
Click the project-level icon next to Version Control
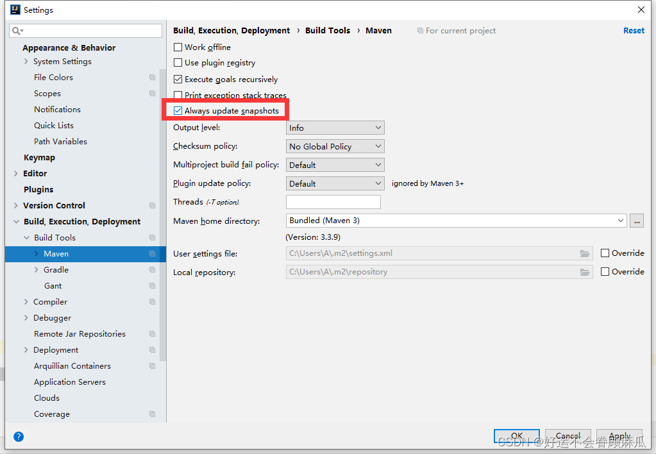pos(152,205)
